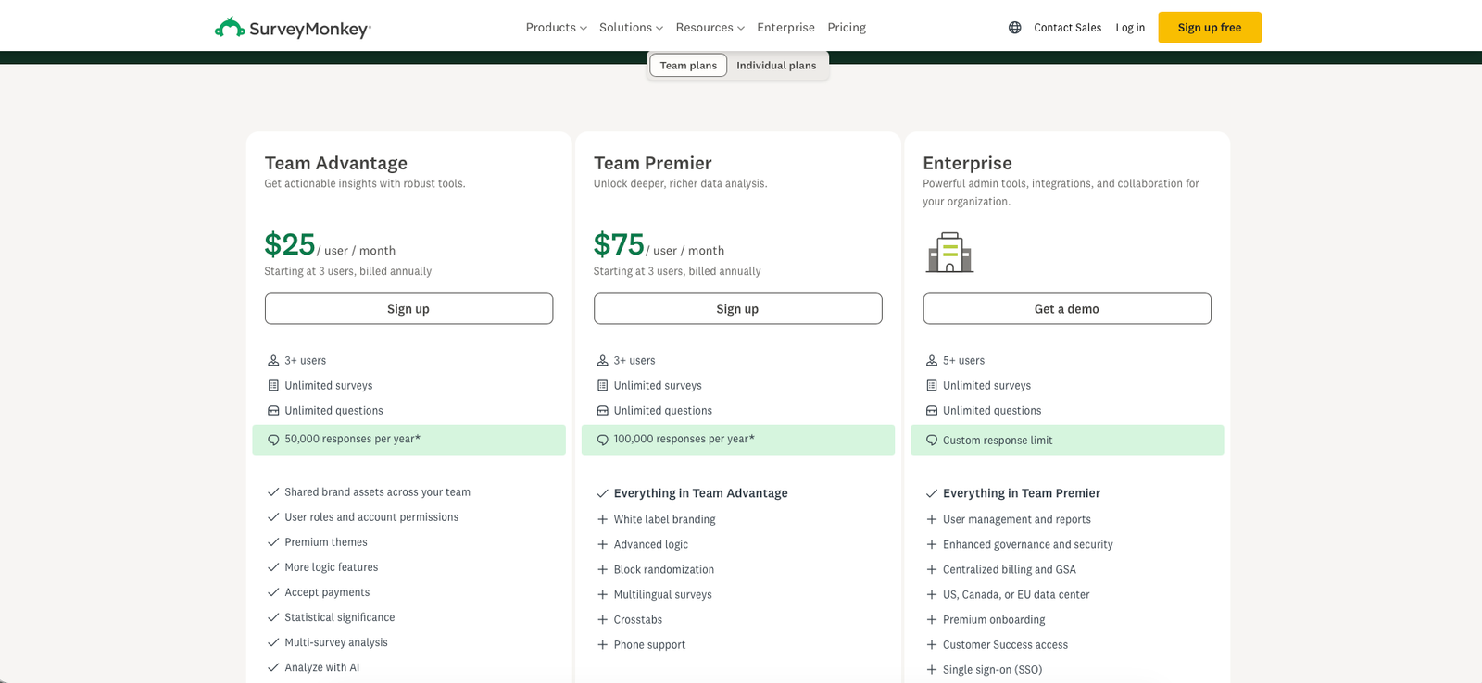Switch to Team plans
1482x683 pixels.
(688, 66)
